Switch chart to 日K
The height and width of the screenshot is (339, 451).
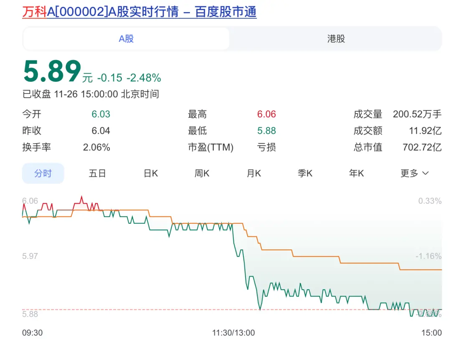[151, 173]
